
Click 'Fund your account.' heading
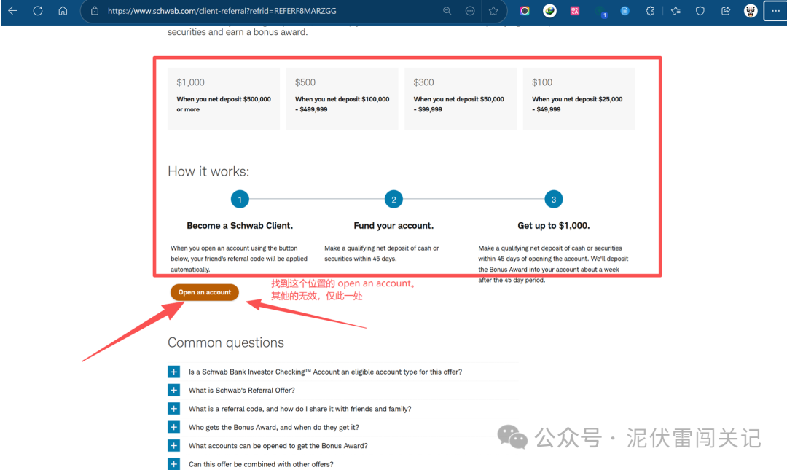click(x=393, y=225)
